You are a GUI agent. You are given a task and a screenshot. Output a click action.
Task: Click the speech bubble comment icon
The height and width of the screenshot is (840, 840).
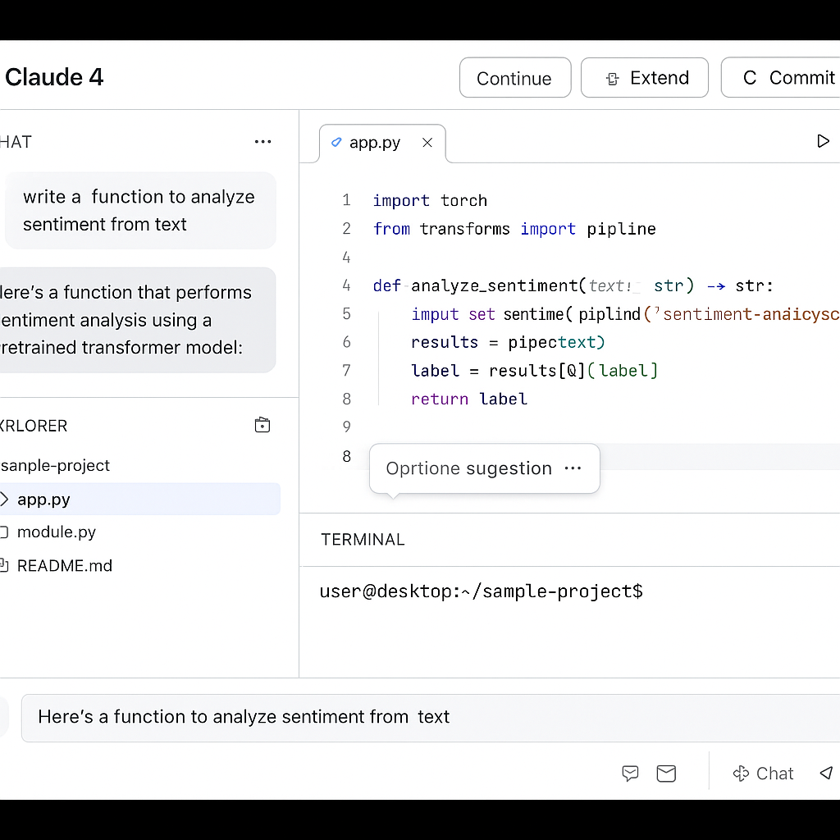point(630,773)
